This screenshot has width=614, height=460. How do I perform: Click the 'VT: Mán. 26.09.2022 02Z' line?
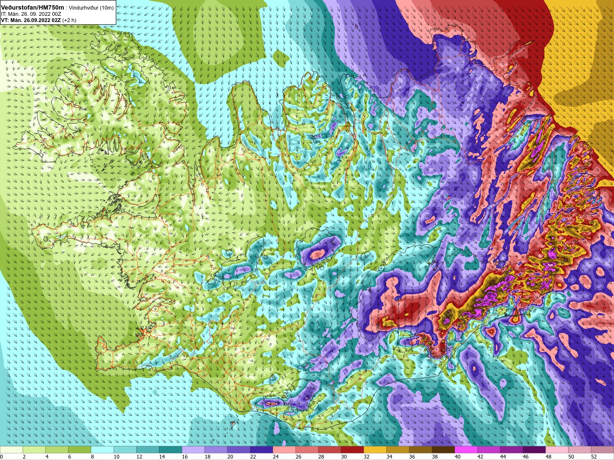click(31, 20)
